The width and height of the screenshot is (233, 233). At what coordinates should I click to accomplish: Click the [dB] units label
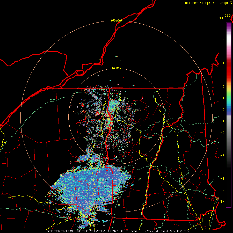[221, 18]
